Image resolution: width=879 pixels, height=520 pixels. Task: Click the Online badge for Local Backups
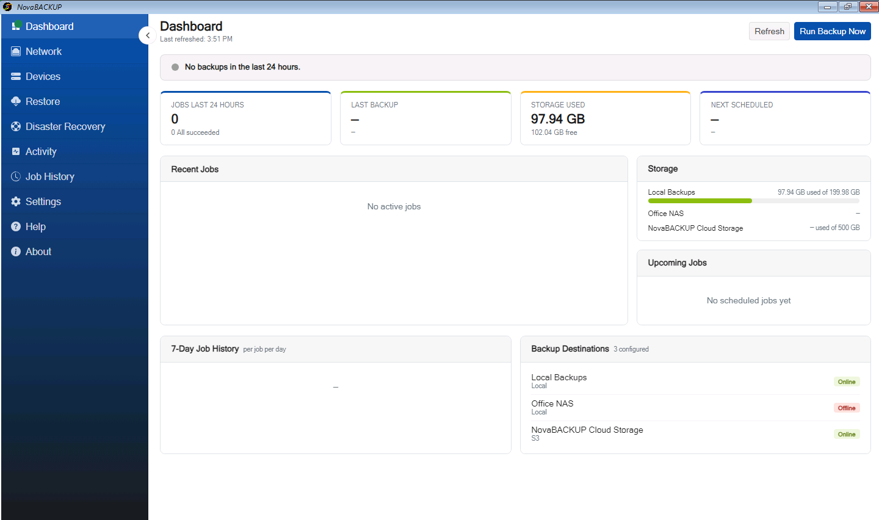pyautogui.click(x=847, y=381)
